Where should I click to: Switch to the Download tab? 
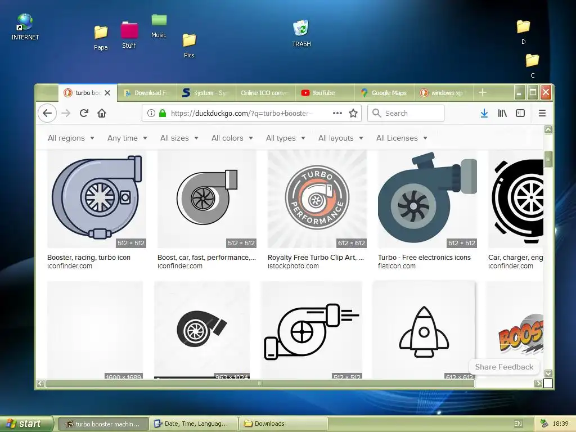tap(147, 93)
